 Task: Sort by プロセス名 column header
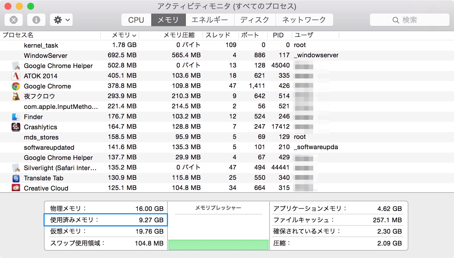pos(51,35)
